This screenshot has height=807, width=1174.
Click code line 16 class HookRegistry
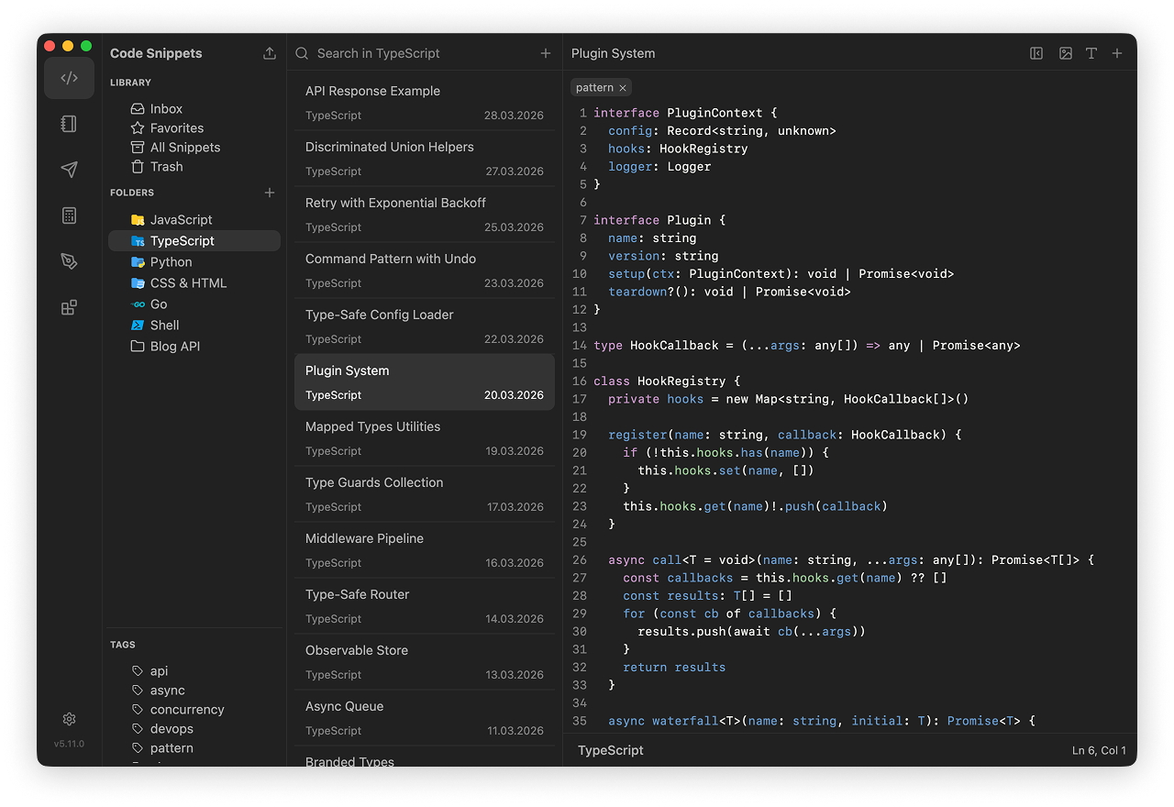667,381
